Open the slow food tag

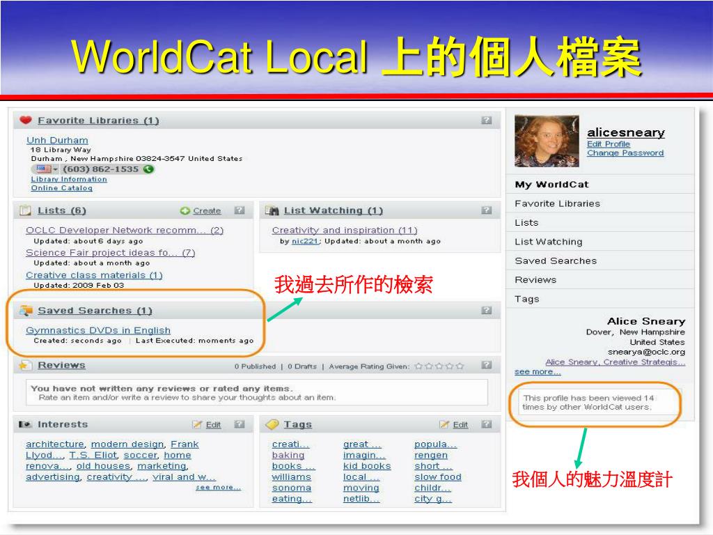click(x=437, y=477)
